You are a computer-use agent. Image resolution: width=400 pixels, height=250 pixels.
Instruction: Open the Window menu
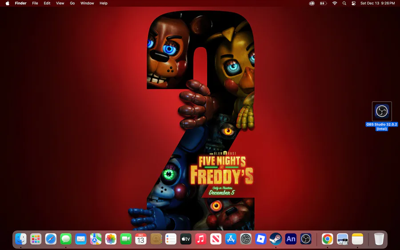pos(87,3)
